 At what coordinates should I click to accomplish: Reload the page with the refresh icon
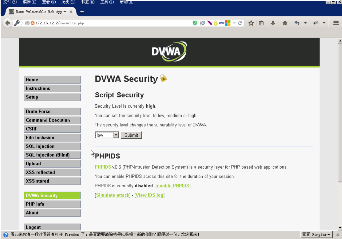pyautogui.click(x=240, y=23)
